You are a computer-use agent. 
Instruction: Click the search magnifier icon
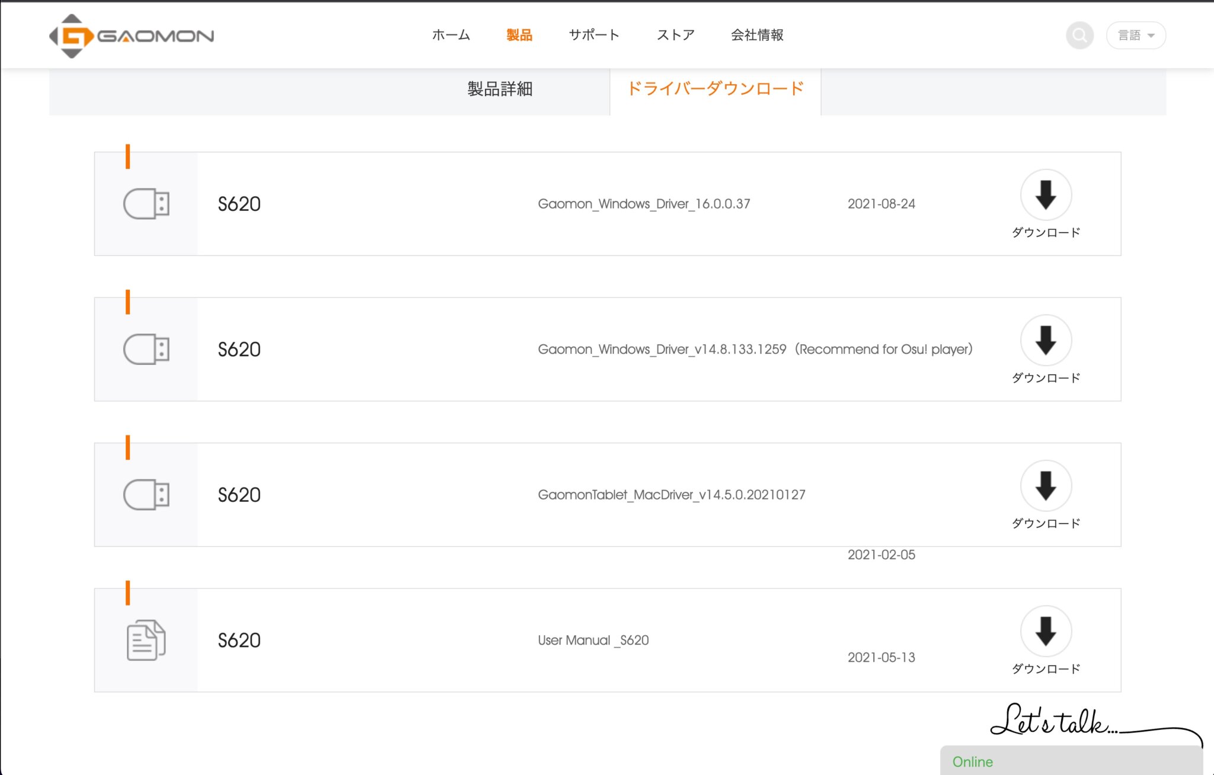pos(1079,36)
